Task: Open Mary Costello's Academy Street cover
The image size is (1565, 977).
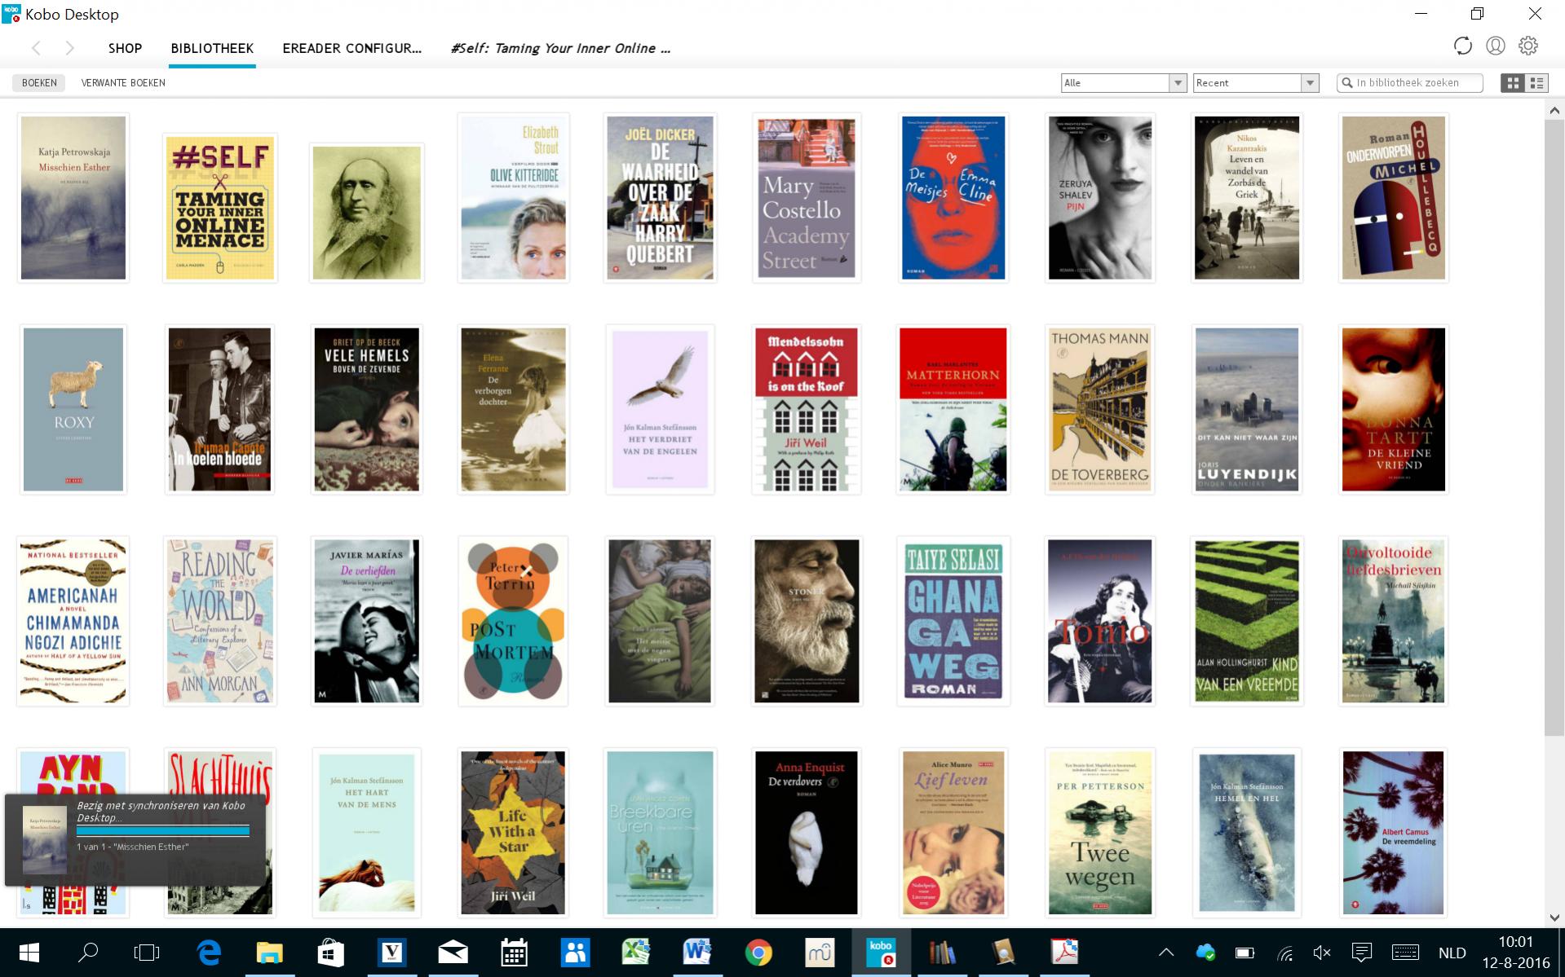Action: (807, 198)
